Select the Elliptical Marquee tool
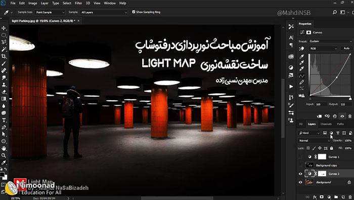Image resolution: width=354 pixels, height=200 pixels. 4,35
